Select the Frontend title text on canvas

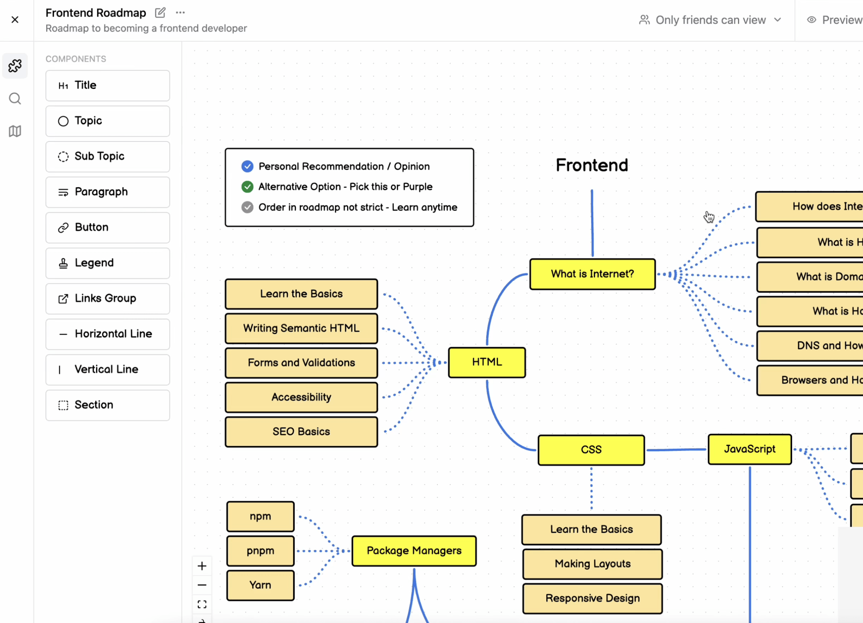coord(592,165)
